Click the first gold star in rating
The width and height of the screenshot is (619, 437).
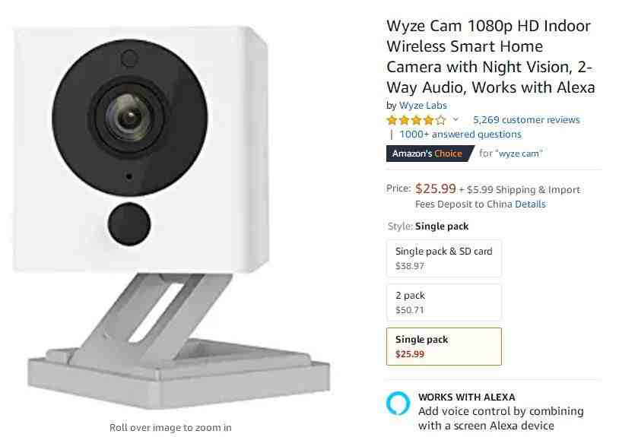[392, 120]
